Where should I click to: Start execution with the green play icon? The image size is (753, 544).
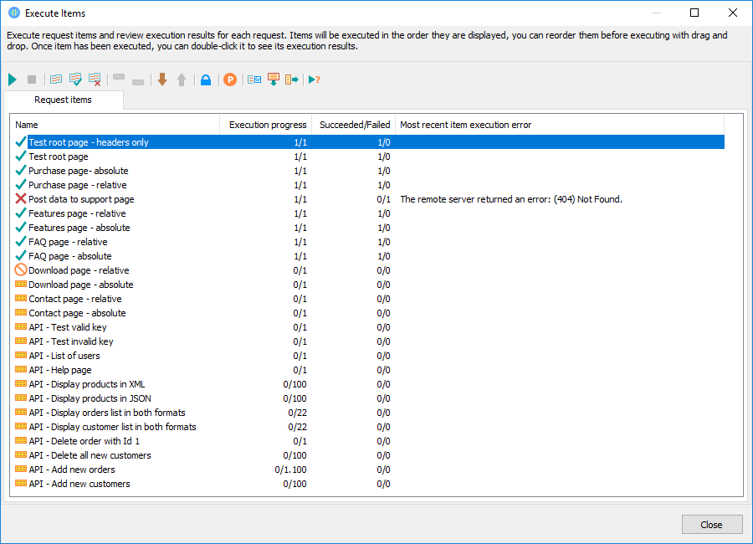(x=12, y=79)
